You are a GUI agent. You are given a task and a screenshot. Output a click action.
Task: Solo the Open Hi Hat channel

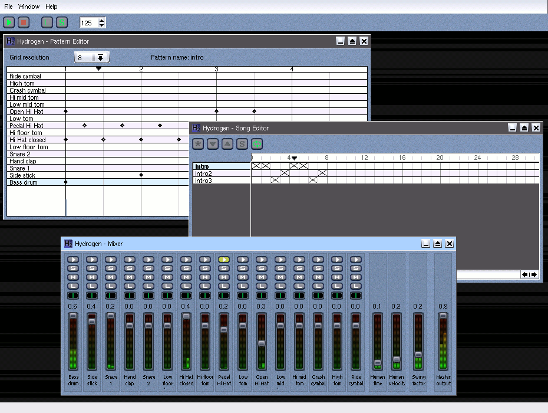[262, 268]
